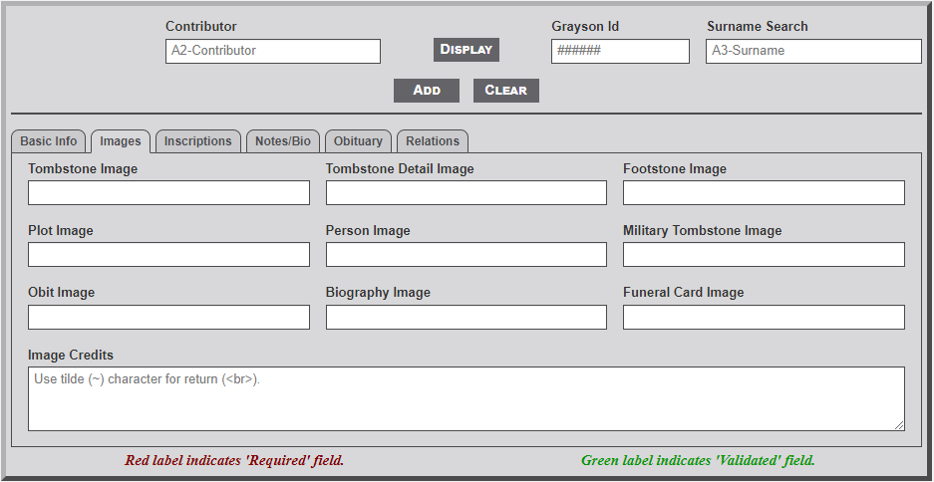Click the Tombstone Image text field

[x=168, y=193]
